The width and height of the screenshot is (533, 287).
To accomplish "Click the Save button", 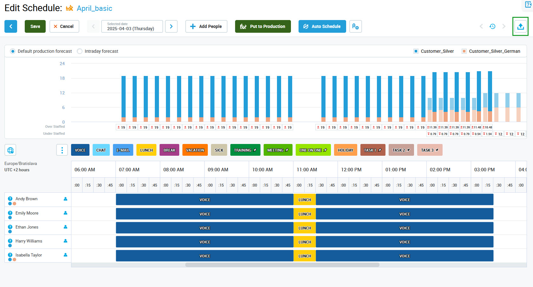I will point(35,26).
